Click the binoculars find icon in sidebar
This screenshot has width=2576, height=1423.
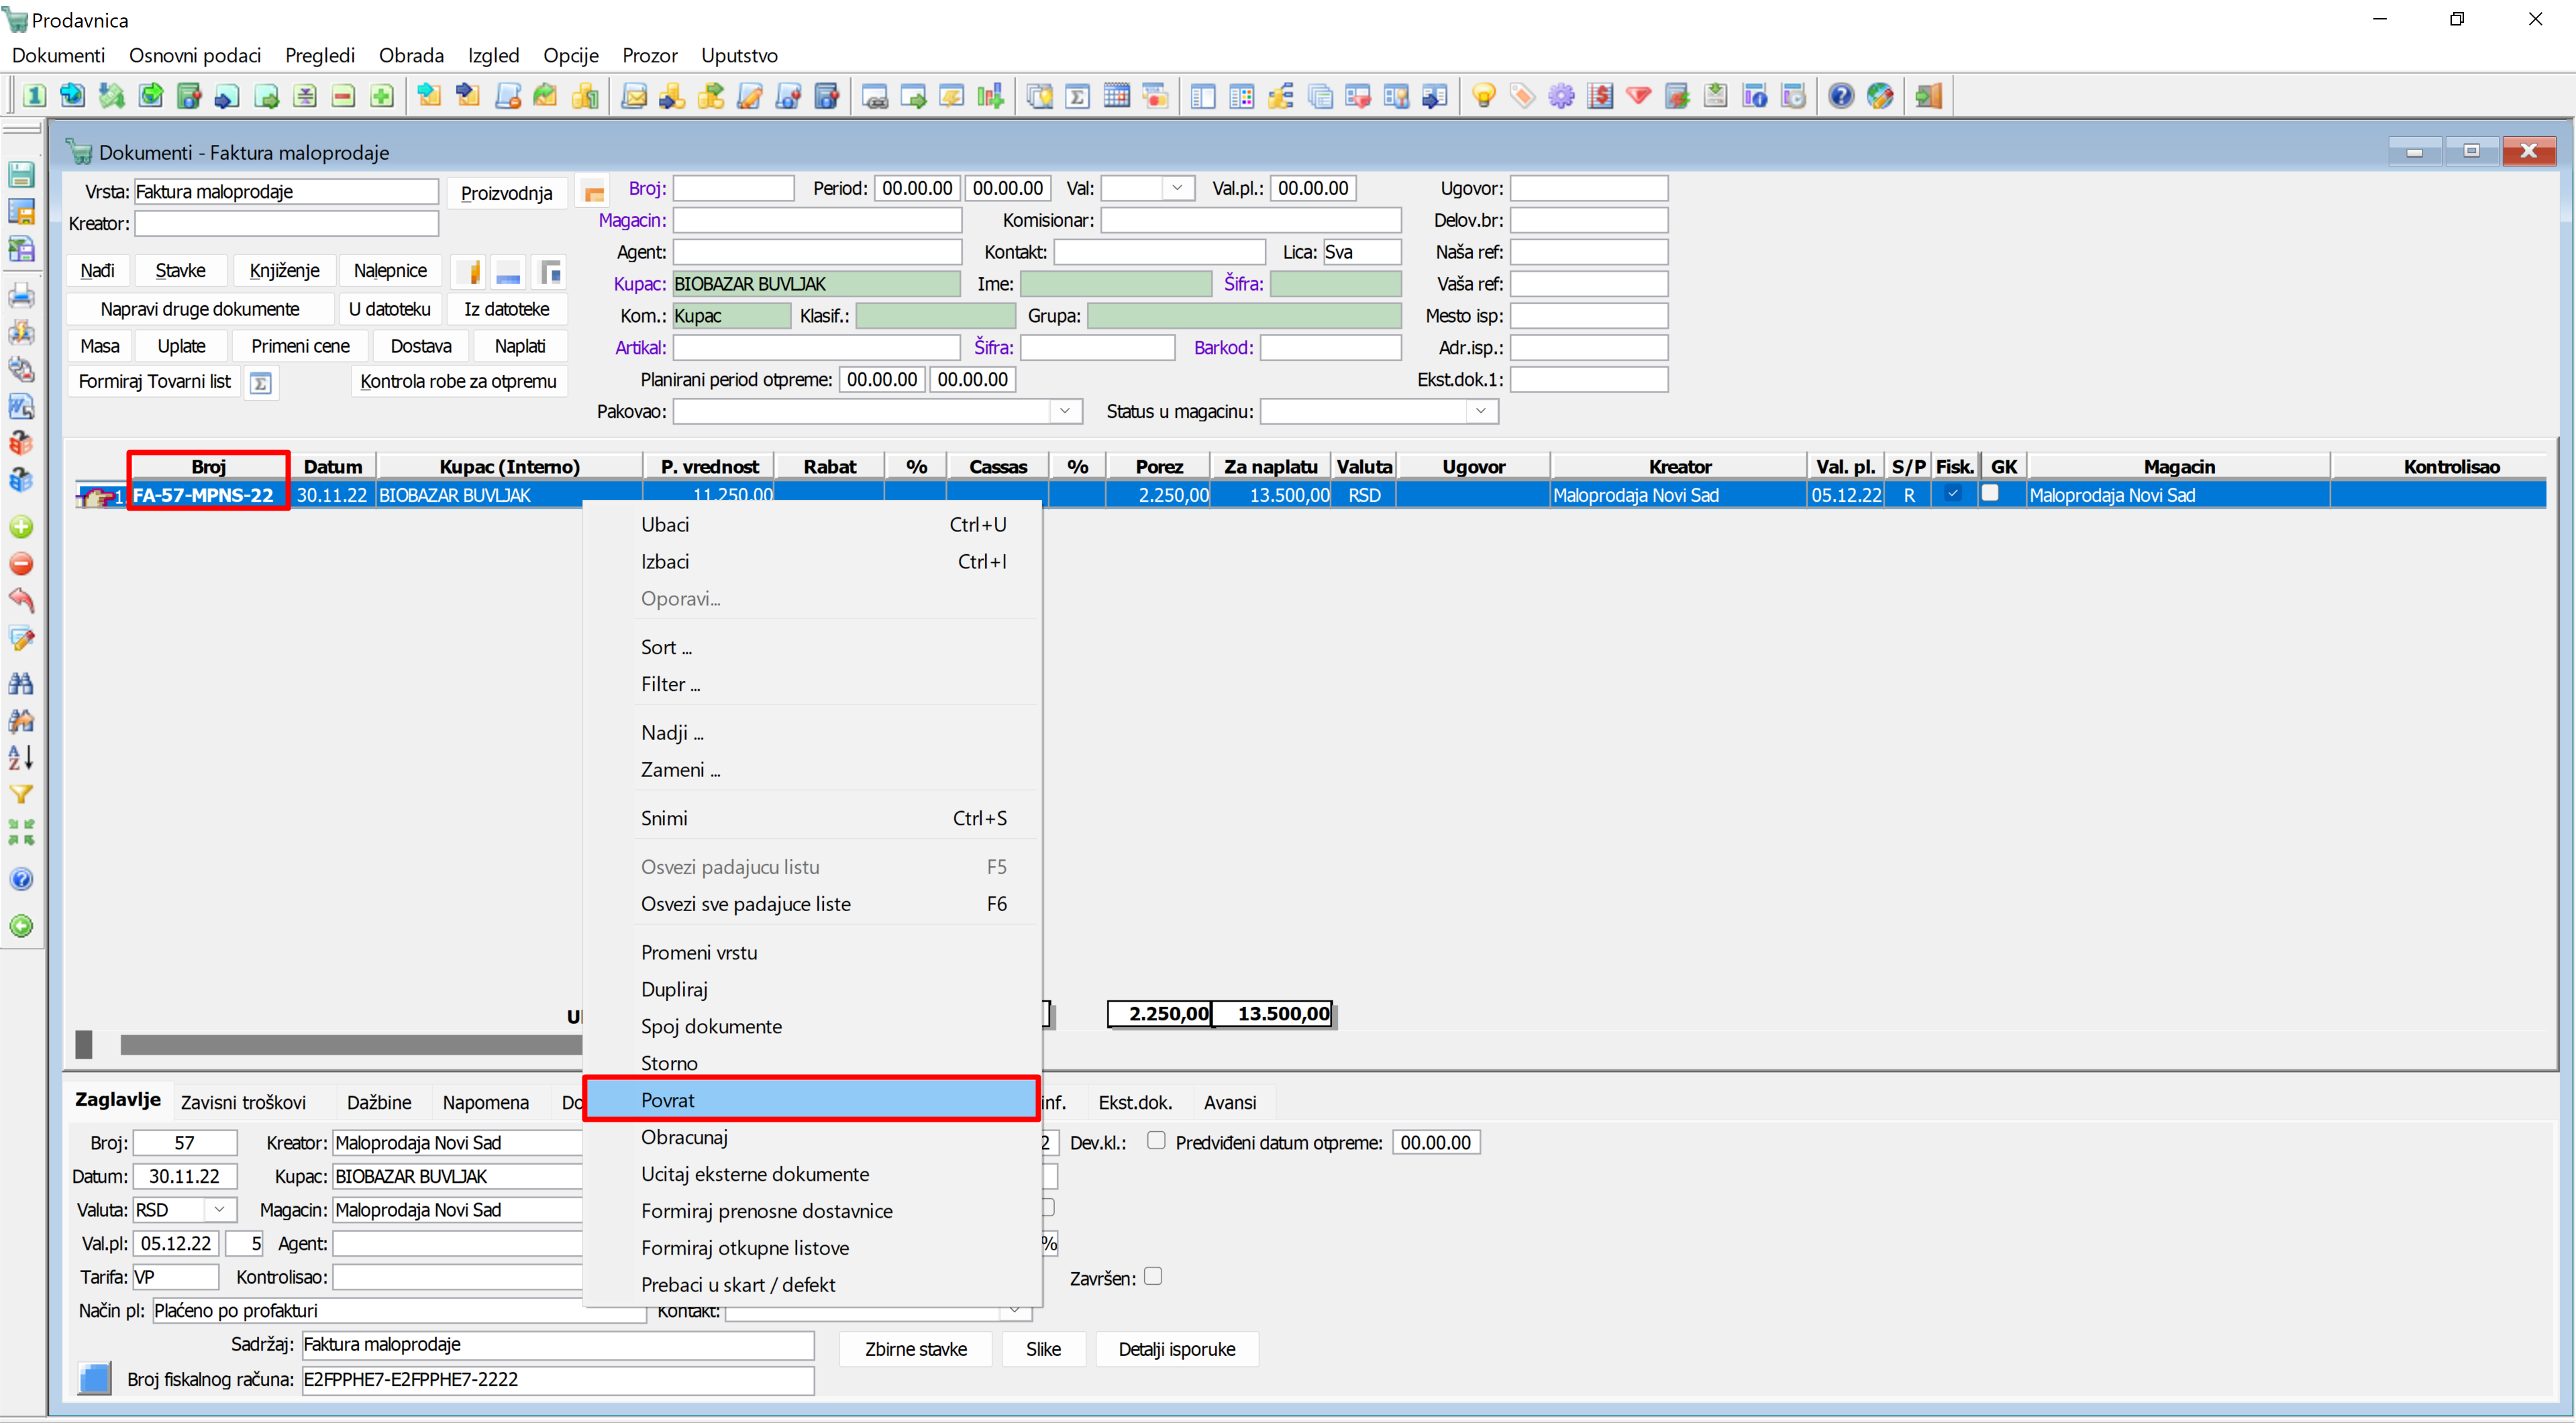[21, 683]
